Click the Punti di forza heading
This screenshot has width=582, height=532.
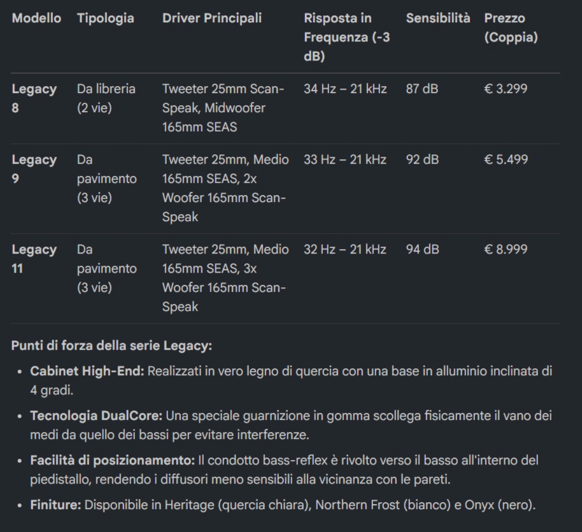[111, 346]
